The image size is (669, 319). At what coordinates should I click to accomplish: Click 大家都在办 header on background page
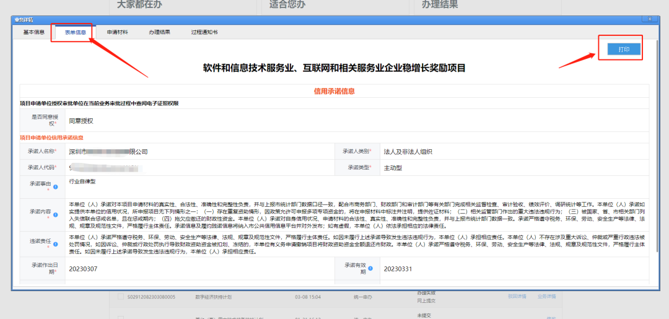coord(139,5)
